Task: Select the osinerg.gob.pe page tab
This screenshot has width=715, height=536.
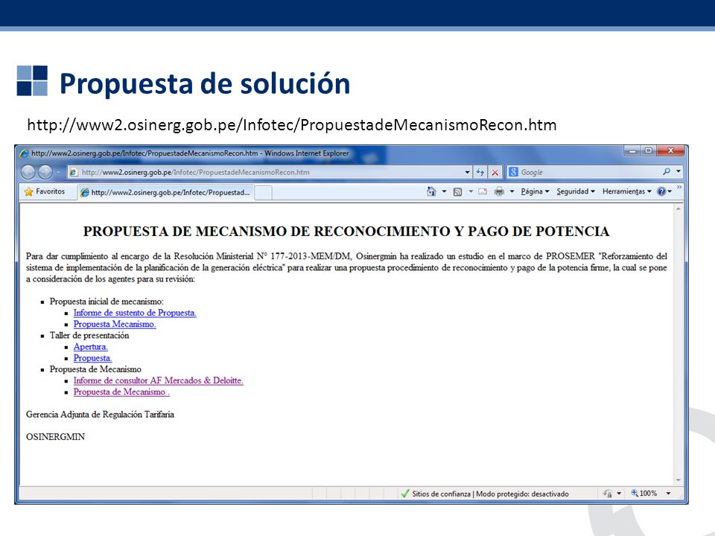Action: [x=165, y=192]
